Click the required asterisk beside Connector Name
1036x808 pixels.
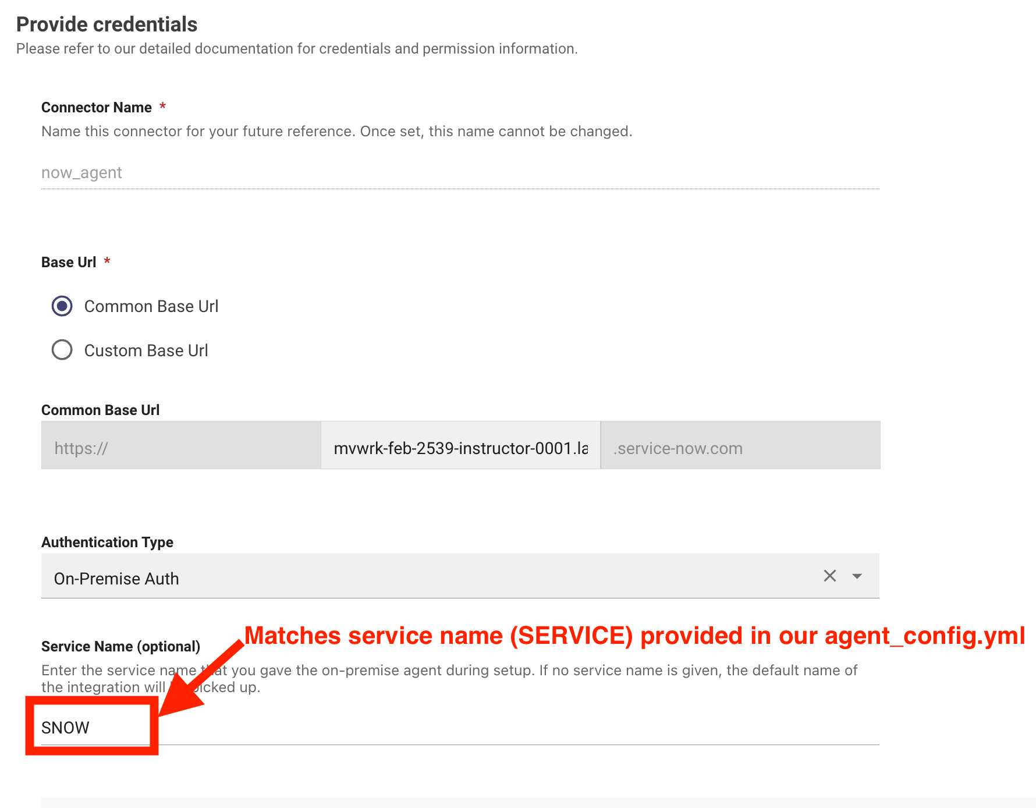pos(163,107)
